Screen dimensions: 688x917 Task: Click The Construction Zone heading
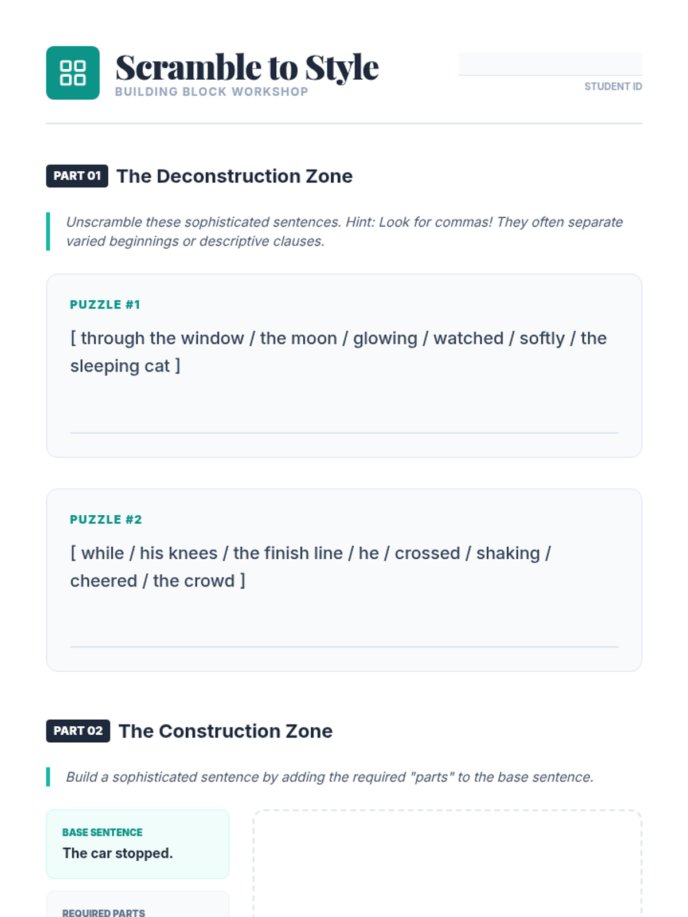pyautogui.click(x=225, y=731)
